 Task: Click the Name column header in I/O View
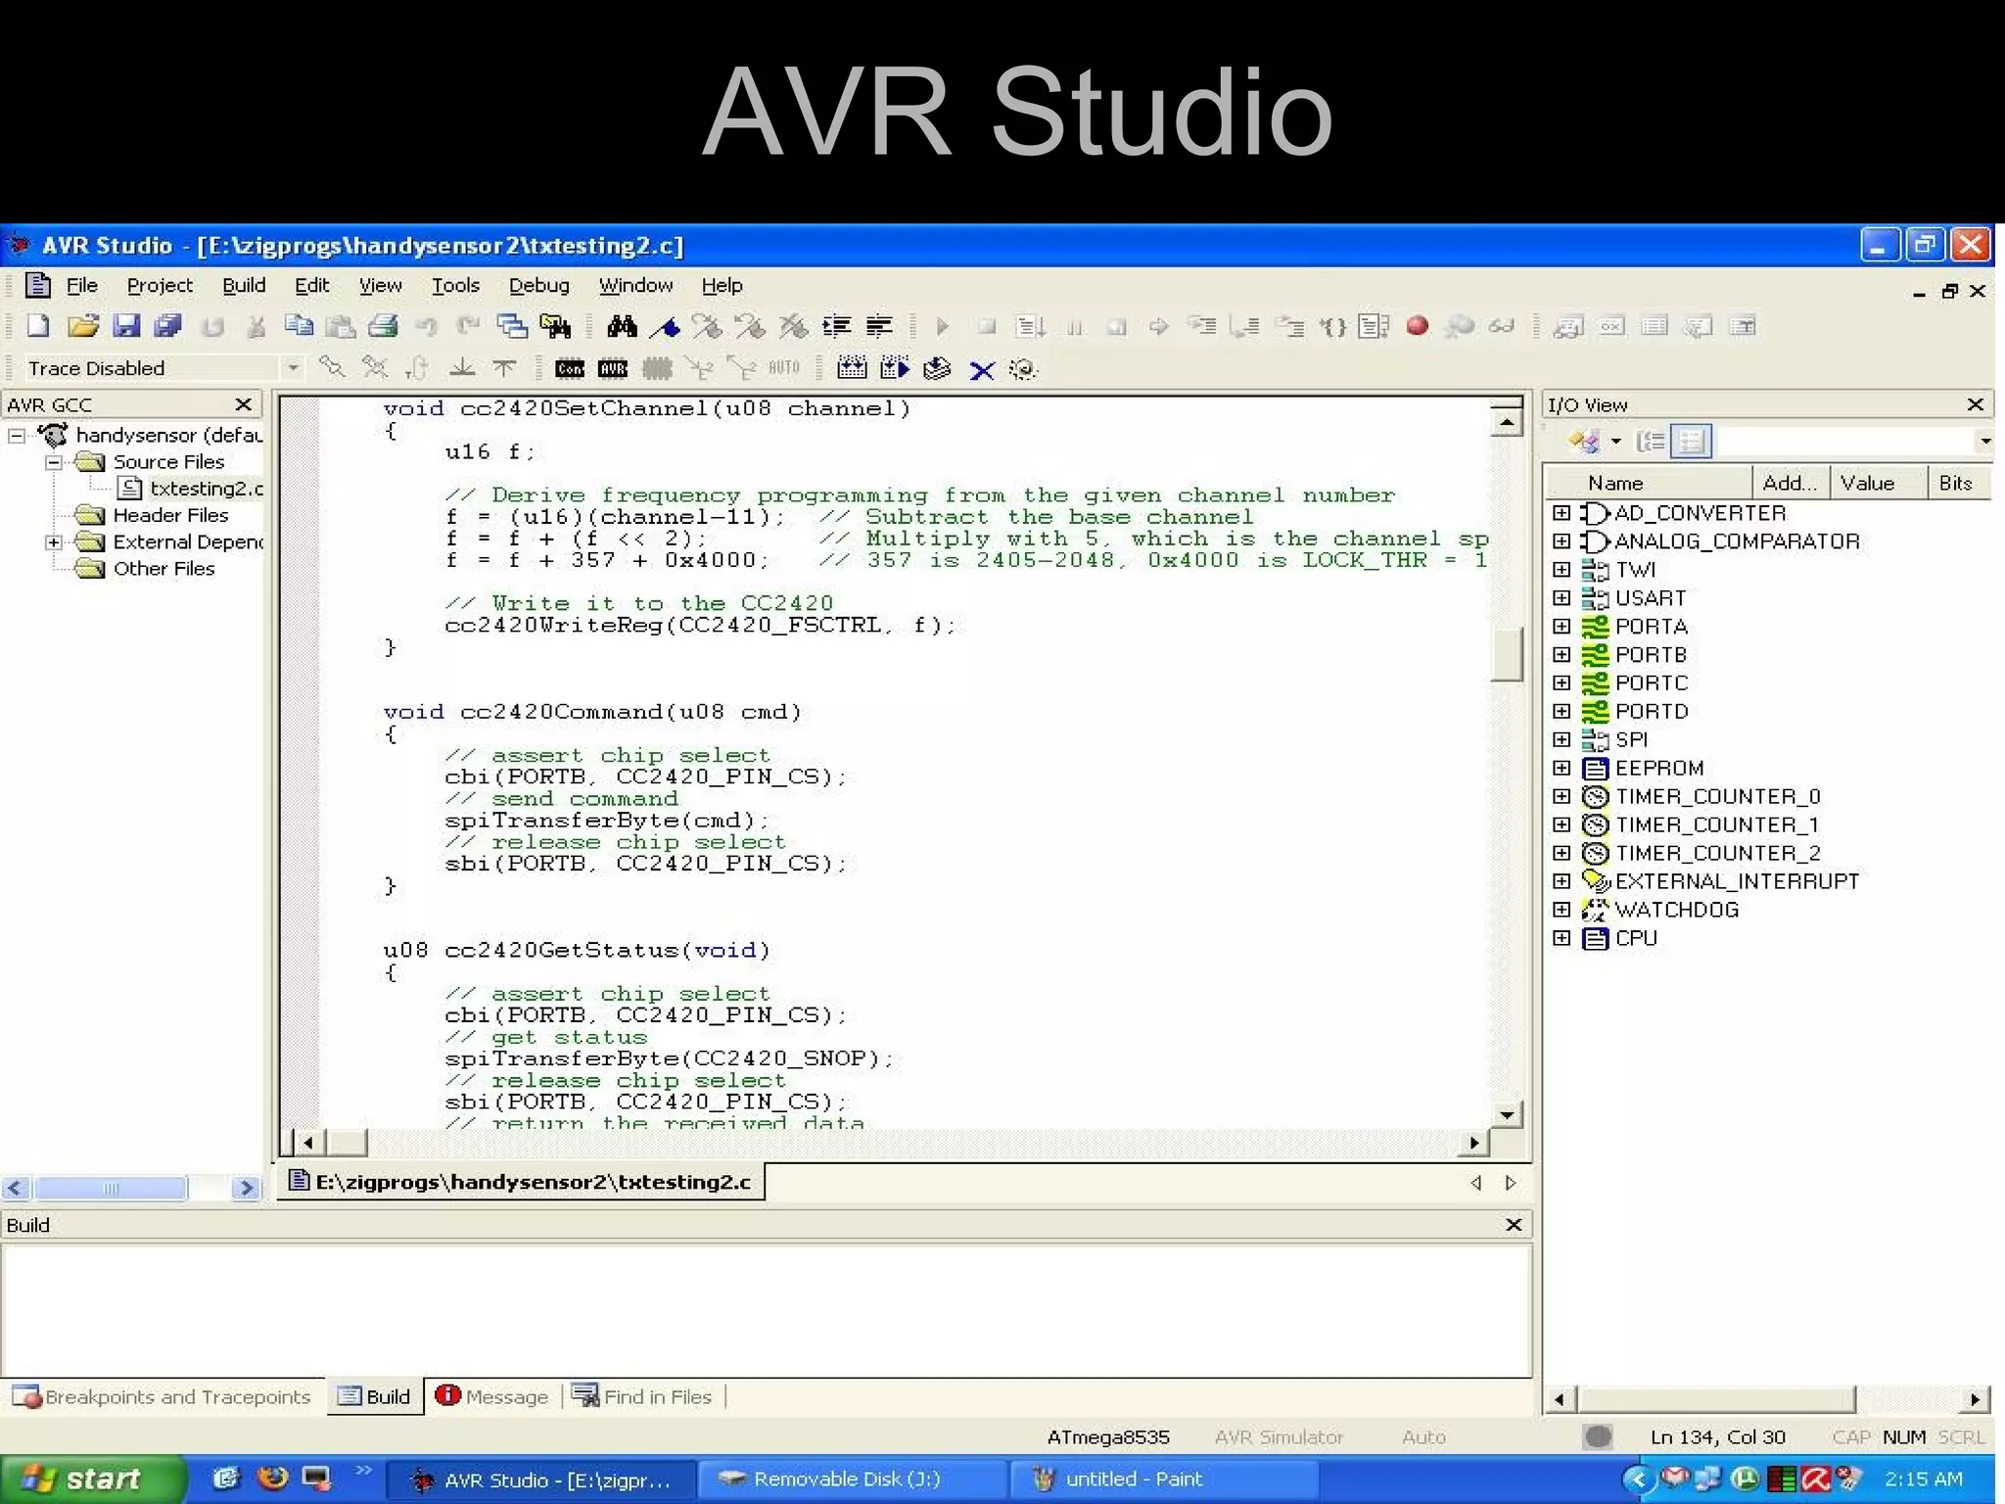[x=1648, y=483]
